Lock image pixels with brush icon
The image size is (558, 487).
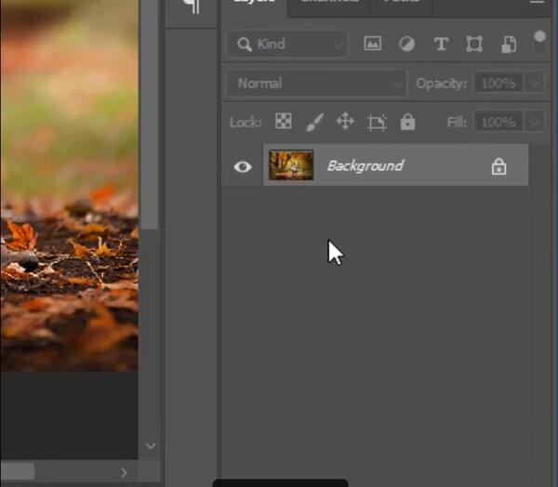tap(315, 122)
